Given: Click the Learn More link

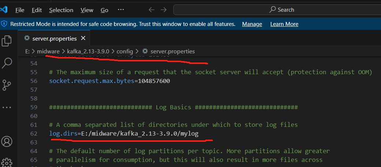Looking at the screenshot, I should point(284,24).
